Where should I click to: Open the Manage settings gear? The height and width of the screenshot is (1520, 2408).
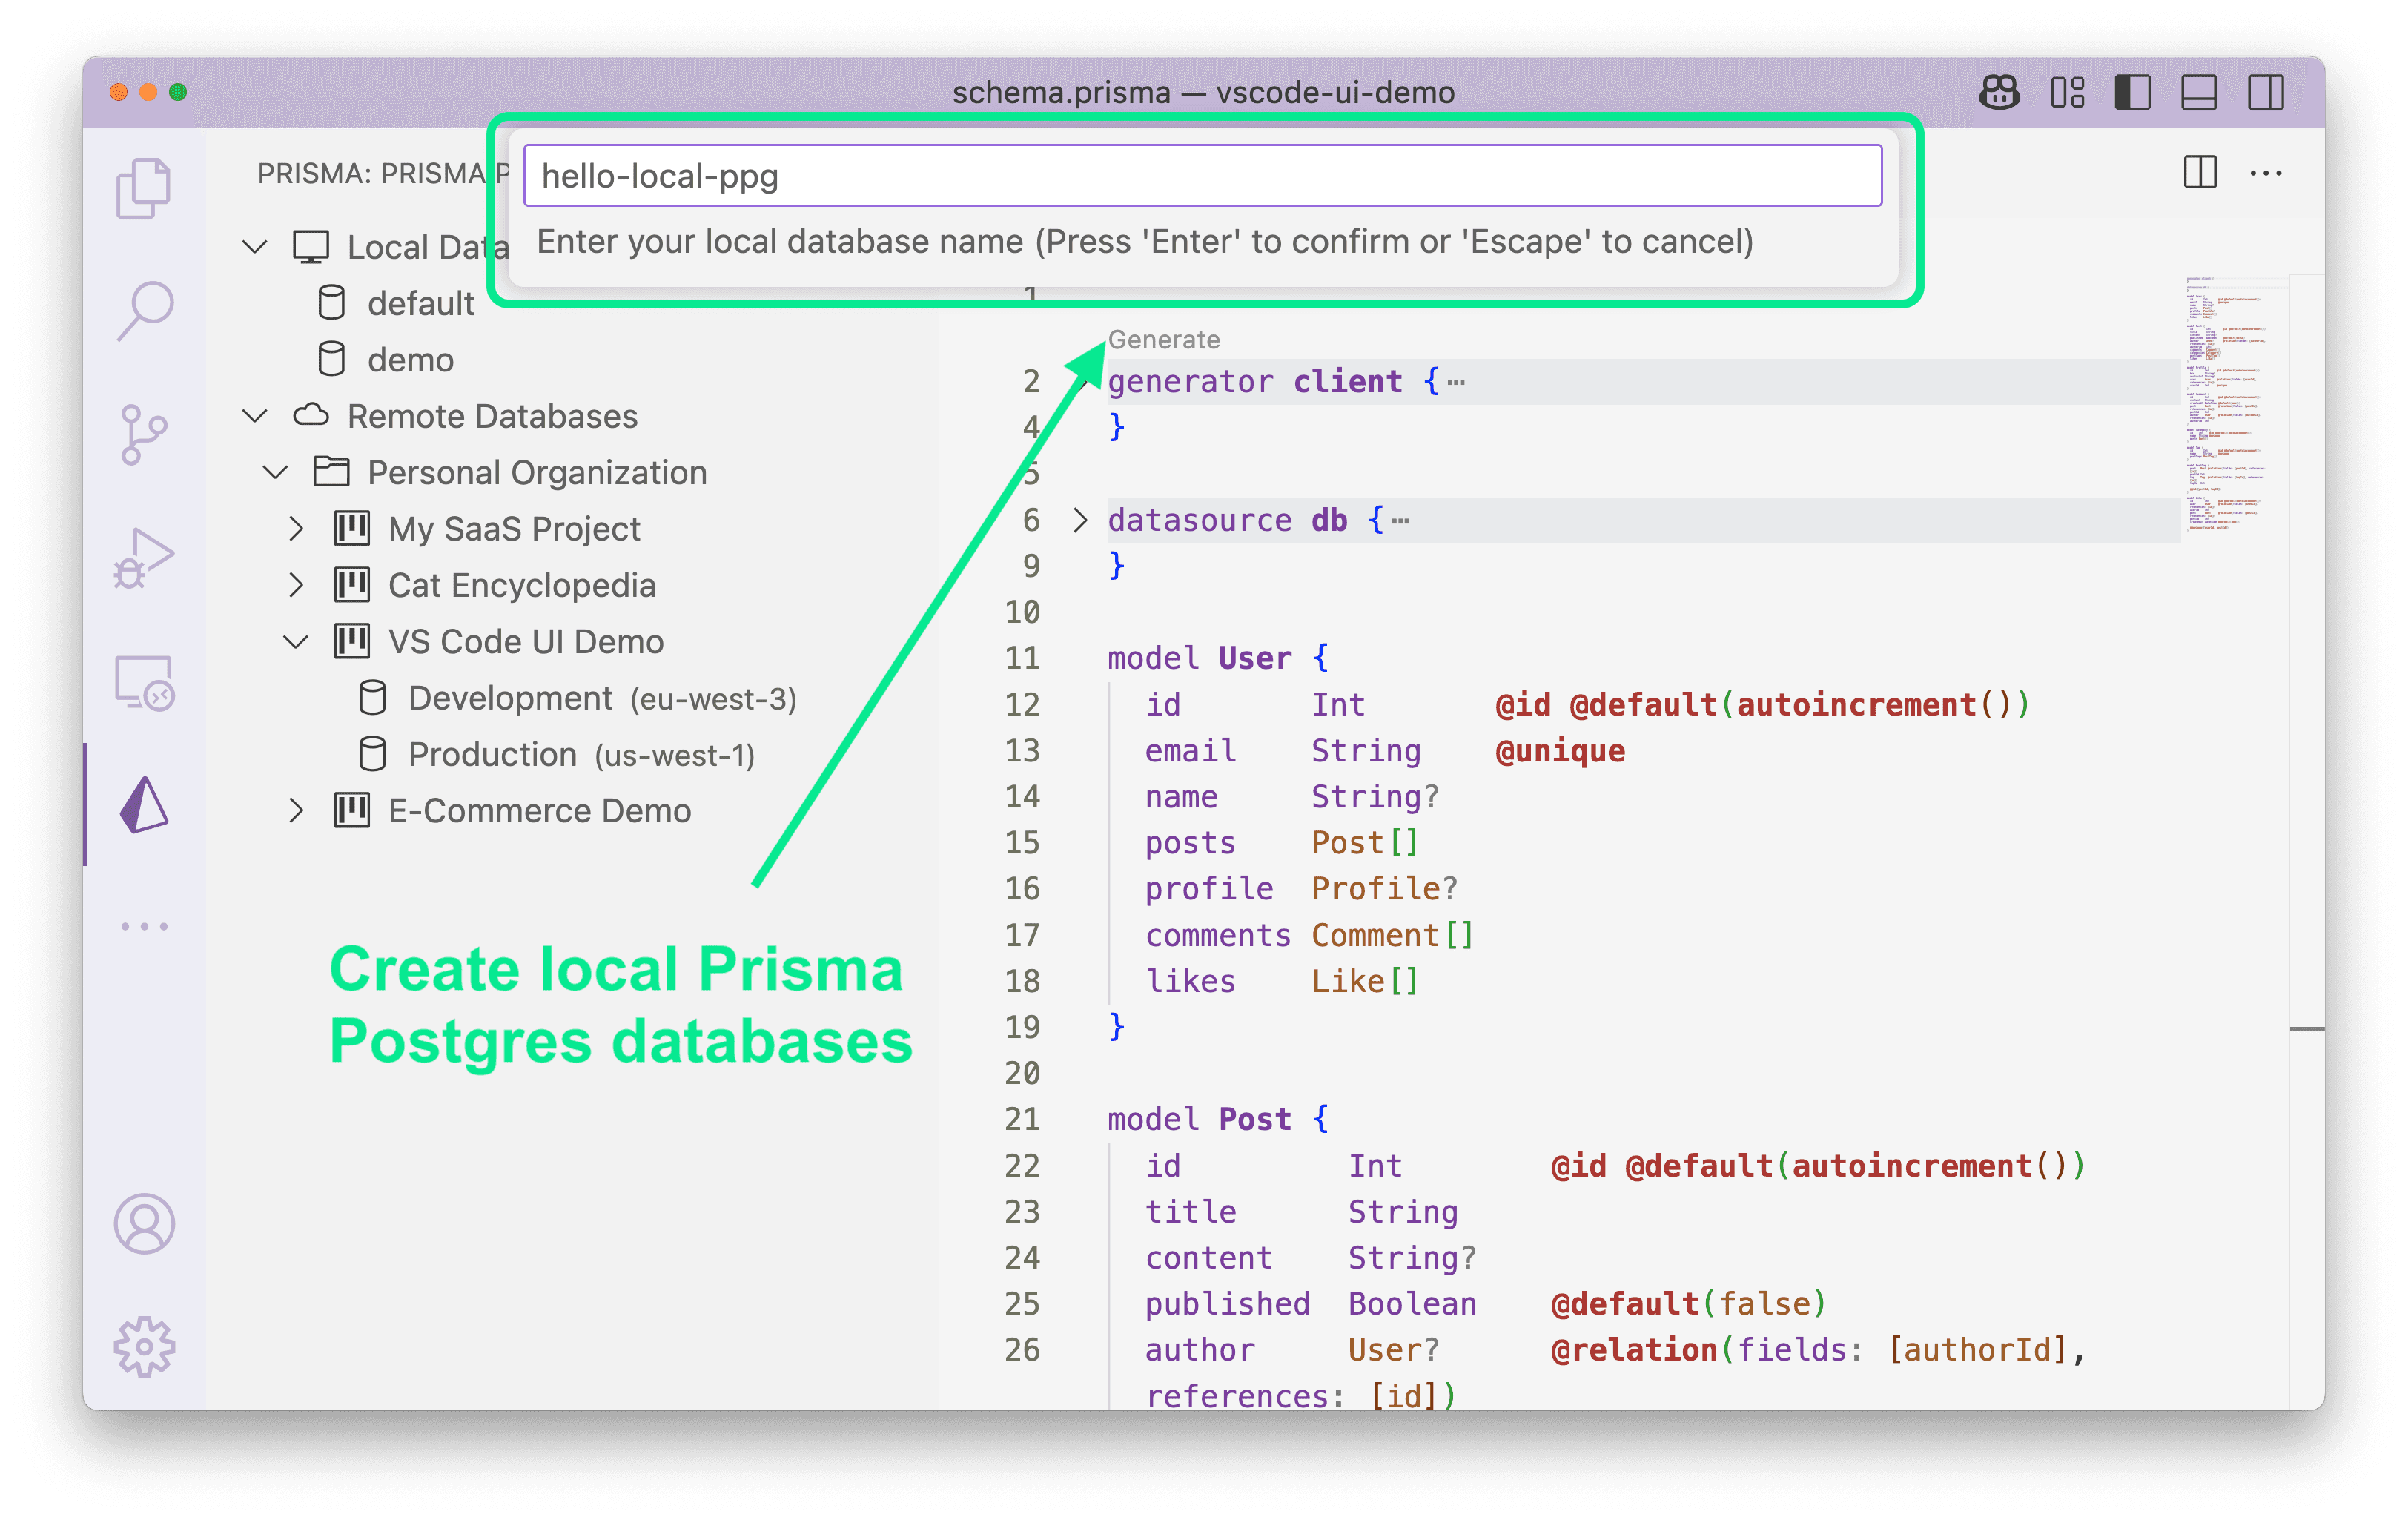click(x=144, y=1346)
